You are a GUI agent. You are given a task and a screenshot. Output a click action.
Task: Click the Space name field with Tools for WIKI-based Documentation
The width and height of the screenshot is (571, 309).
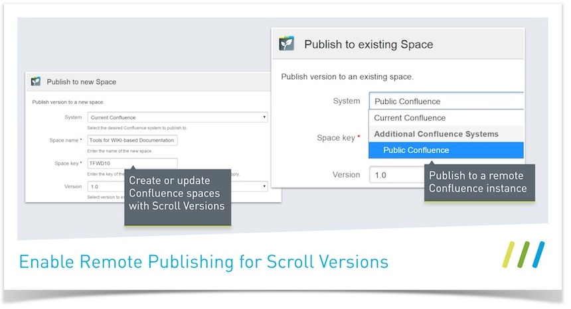click(132, 141)
